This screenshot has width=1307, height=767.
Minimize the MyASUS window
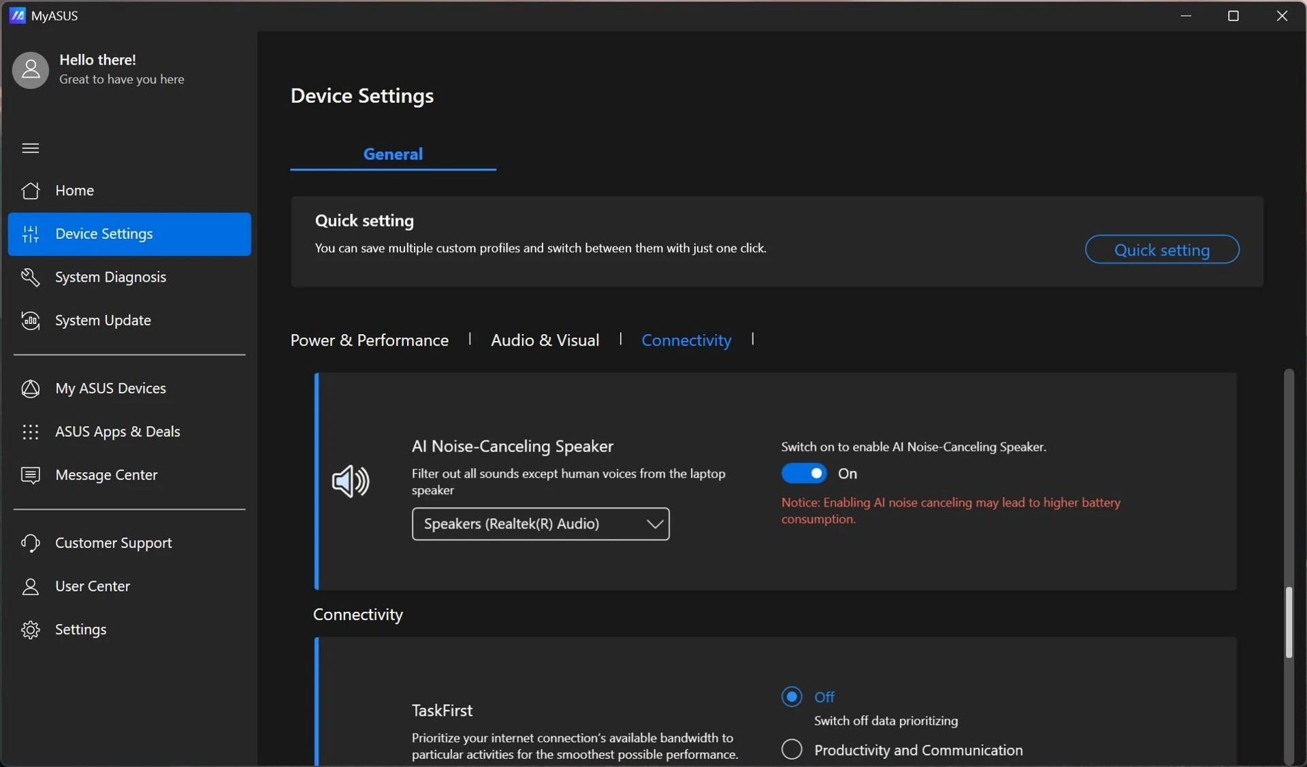point(1186,15)
